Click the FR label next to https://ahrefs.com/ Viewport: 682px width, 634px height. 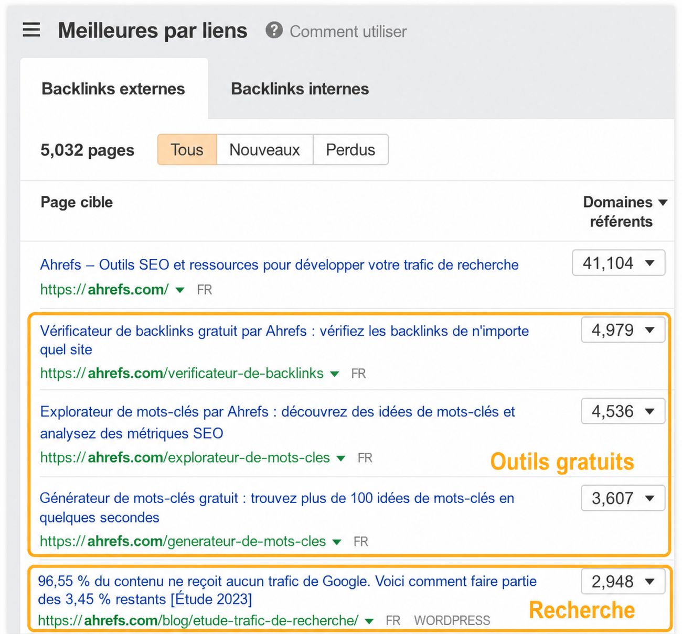tap(205, 290)
